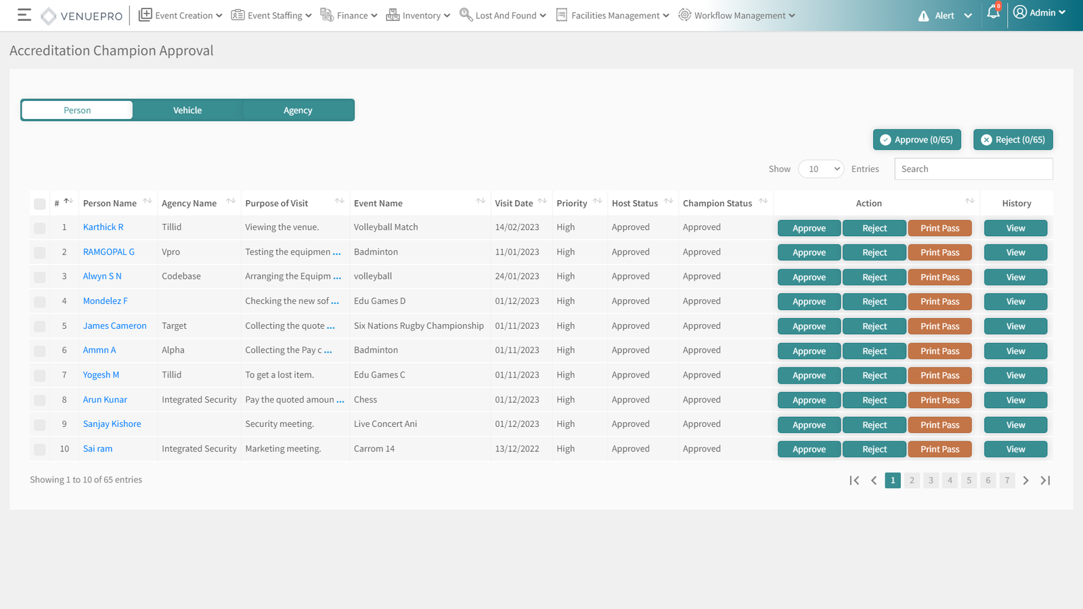Sort by Person Name column arrows

pyautogui.click(x=148, y=201)
